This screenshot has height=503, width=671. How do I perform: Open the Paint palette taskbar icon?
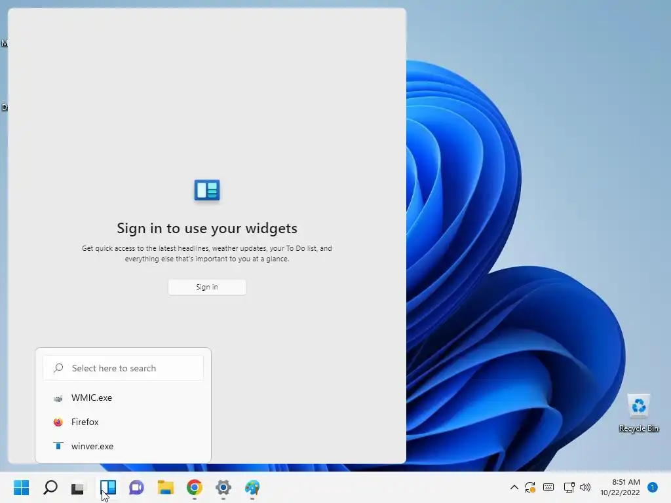(x=252, y=487)
